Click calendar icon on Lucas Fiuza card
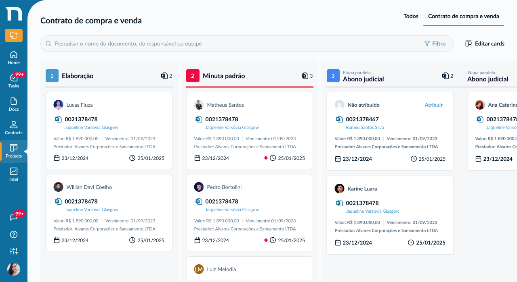 pos(57,158)
